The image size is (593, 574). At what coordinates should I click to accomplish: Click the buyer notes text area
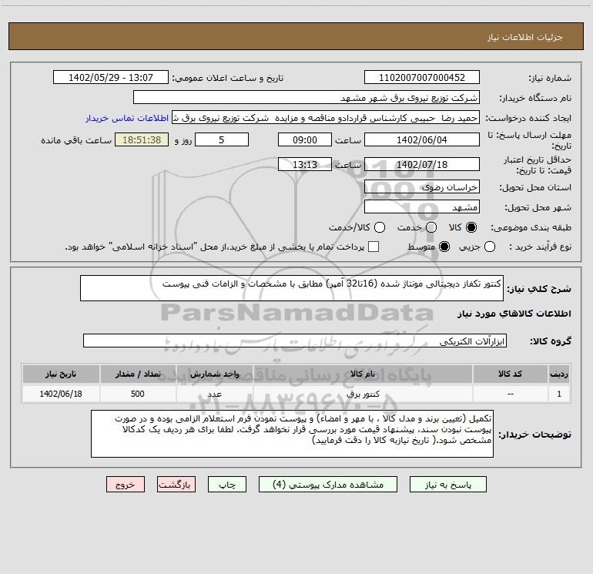click(293, 434)
